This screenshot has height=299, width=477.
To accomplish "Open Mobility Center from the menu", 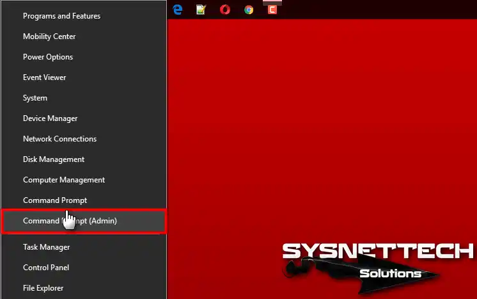I will coord(84,36).
